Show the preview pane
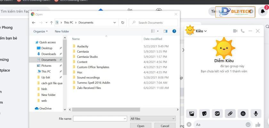 pyautogui.click(x=165, y=31)
